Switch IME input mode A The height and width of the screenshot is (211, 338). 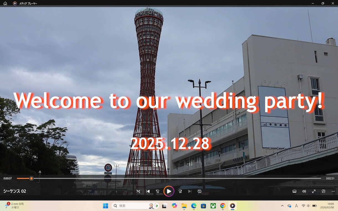coord(296,206)
